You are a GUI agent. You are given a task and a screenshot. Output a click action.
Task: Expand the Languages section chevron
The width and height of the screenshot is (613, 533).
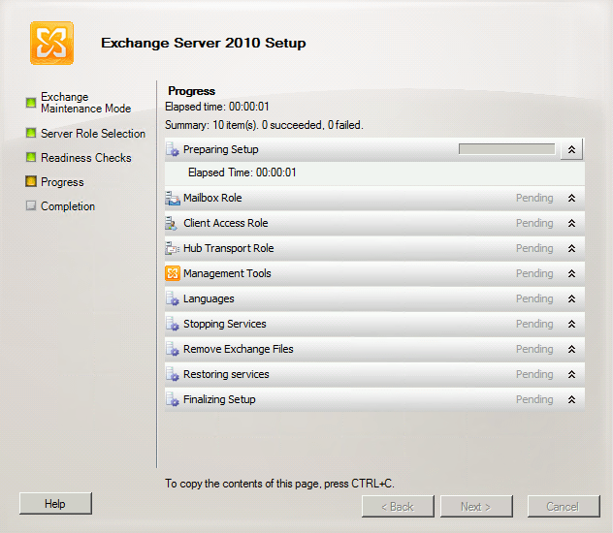click(571, 298)
